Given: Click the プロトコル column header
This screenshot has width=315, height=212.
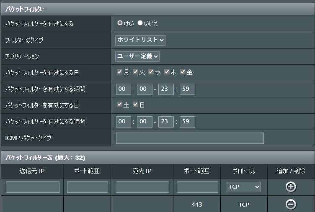Looking at the screenshot, I should [244, 171].
